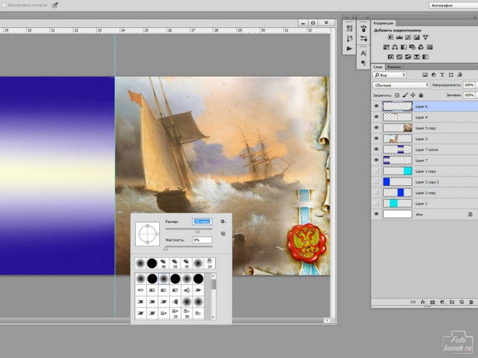Viewport: 478px width, 358px height.
Task: Filter layers by shape layers
Action: tap(451, 75)
